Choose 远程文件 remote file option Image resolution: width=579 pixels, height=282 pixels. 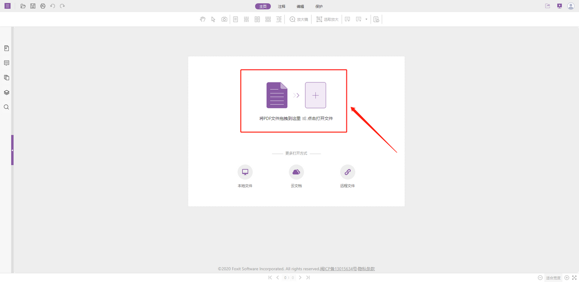(x=347, y=176)
